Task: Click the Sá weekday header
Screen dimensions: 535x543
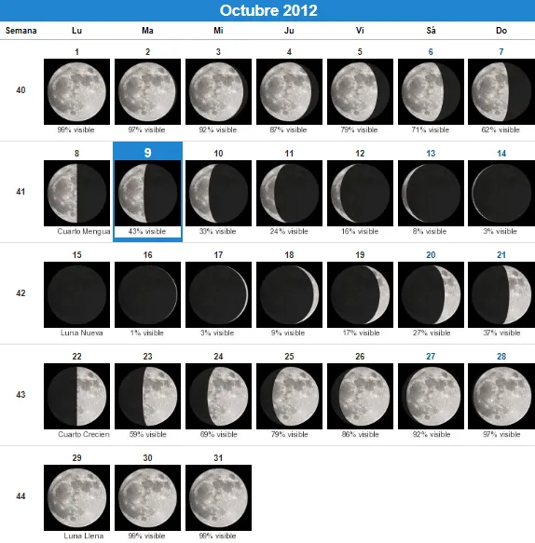Action: [431, 31]
